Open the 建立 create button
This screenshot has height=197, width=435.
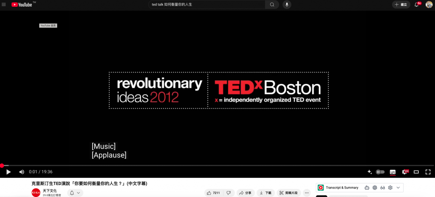(401, 4)
